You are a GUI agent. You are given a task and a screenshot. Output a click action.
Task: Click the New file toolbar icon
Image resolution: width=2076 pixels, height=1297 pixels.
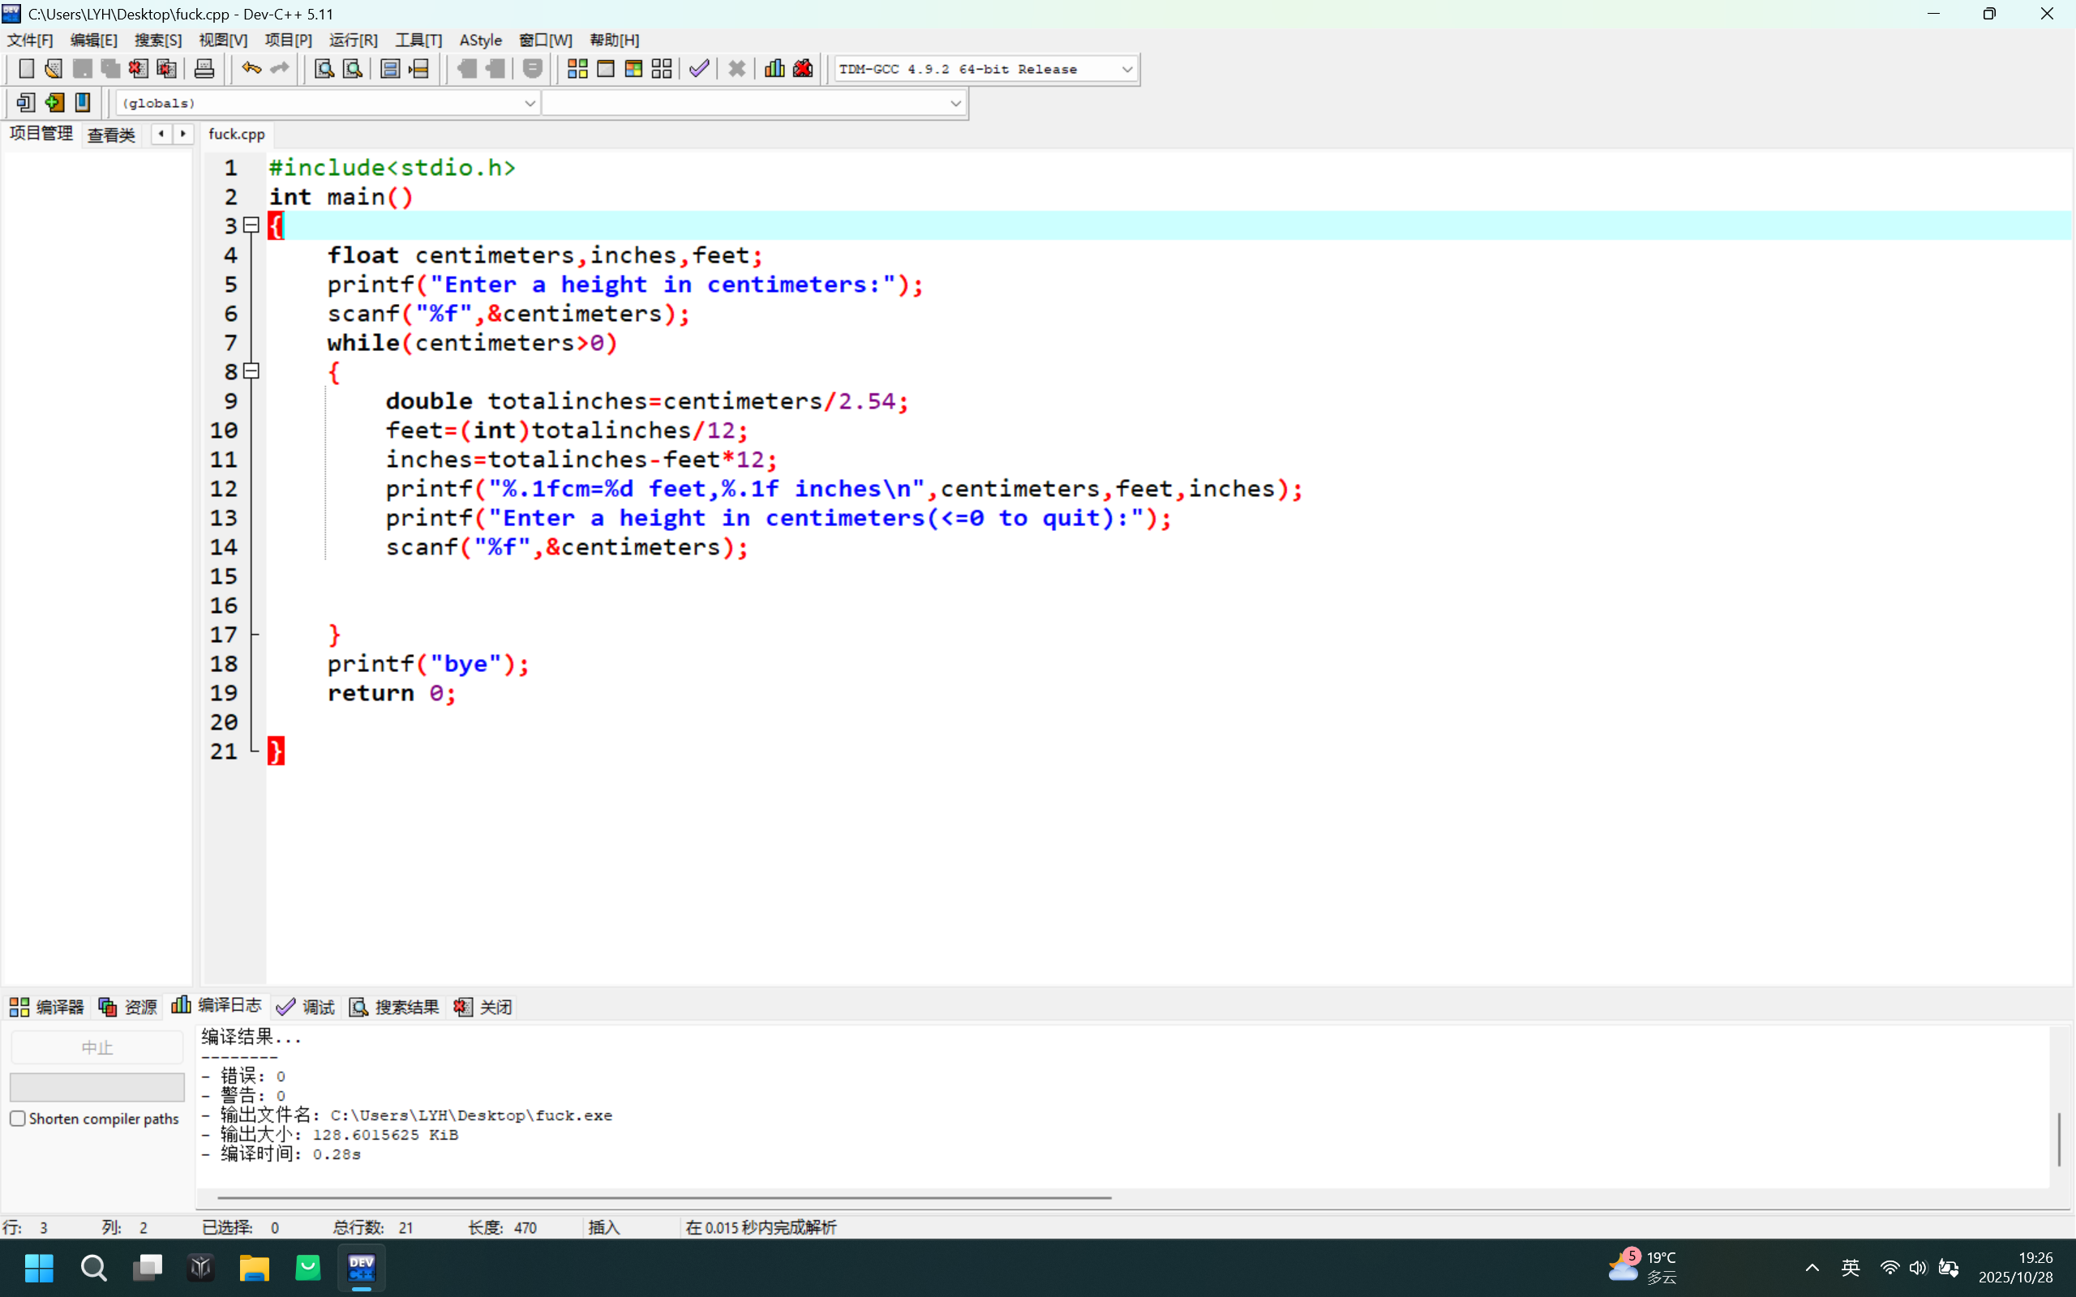click(x=26, y=69)
